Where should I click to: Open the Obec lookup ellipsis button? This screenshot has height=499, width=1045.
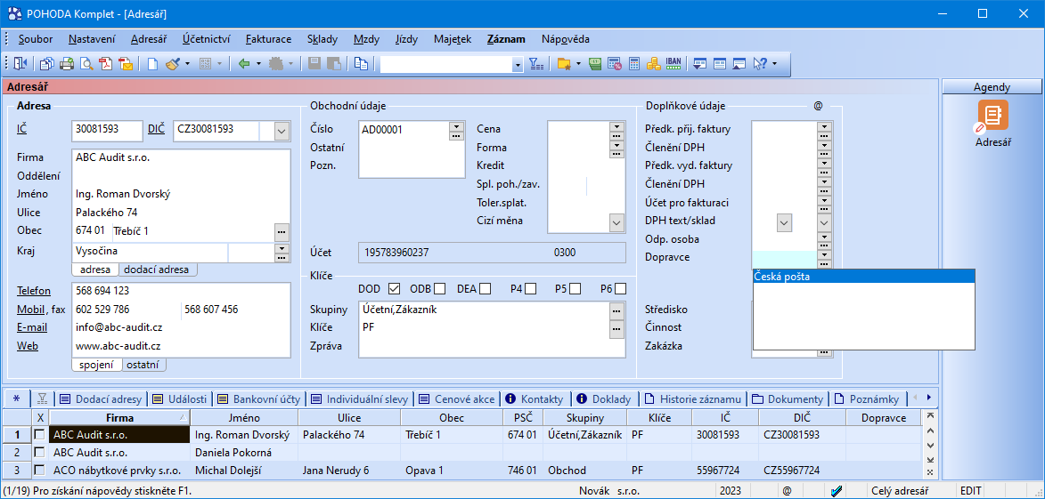coord(282,231)
